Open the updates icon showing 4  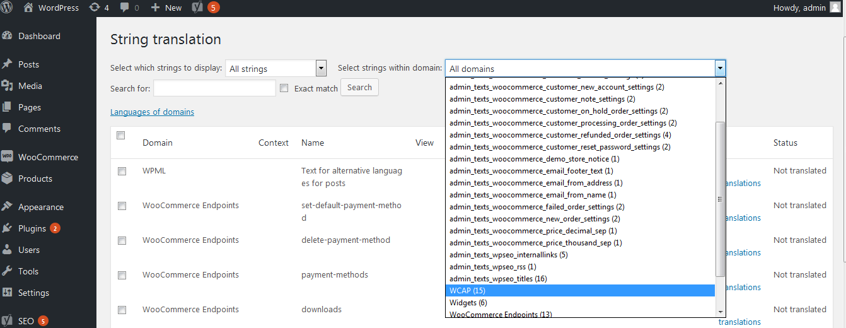point(95,8)
